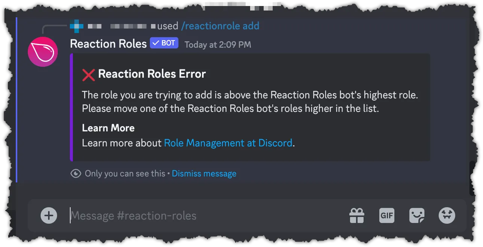Click the Reaction Roles Error title
The width and height of the screenshot is (483, 247).
pyautogui.click(x=152, y=74)
